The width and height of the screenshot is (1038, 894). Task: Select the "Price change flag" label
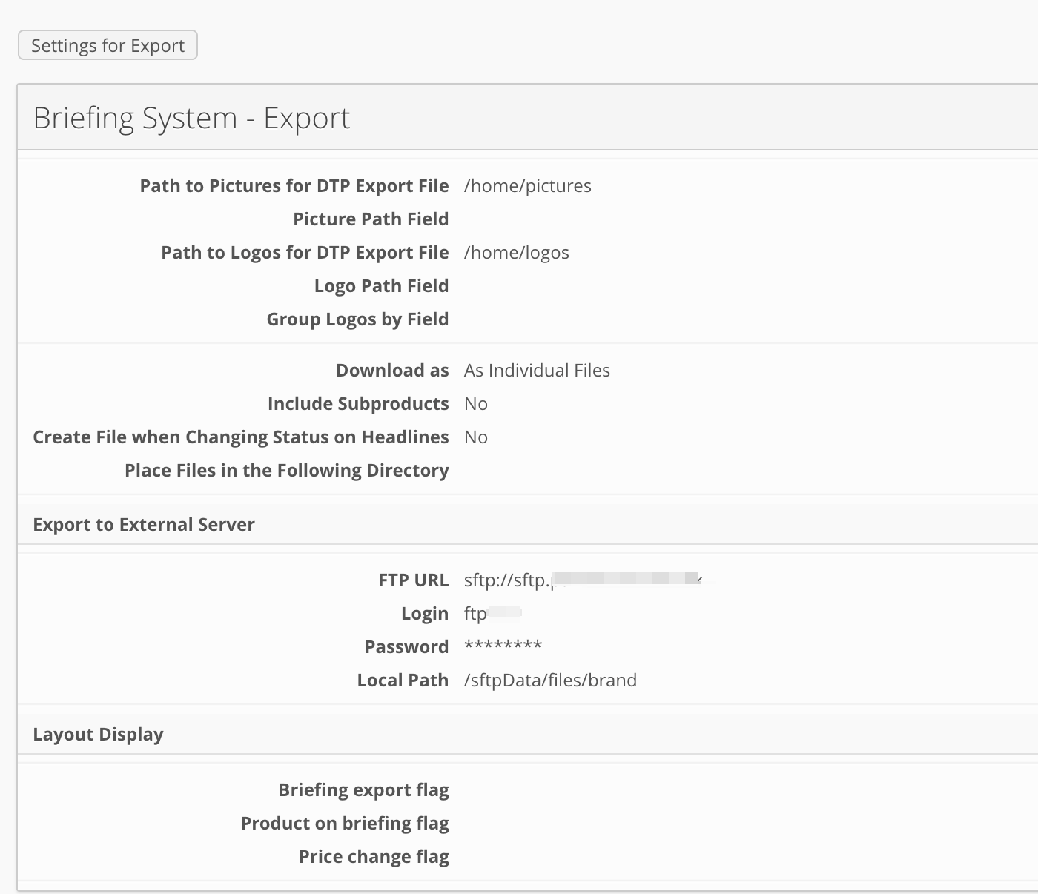[x=374, y=857]
